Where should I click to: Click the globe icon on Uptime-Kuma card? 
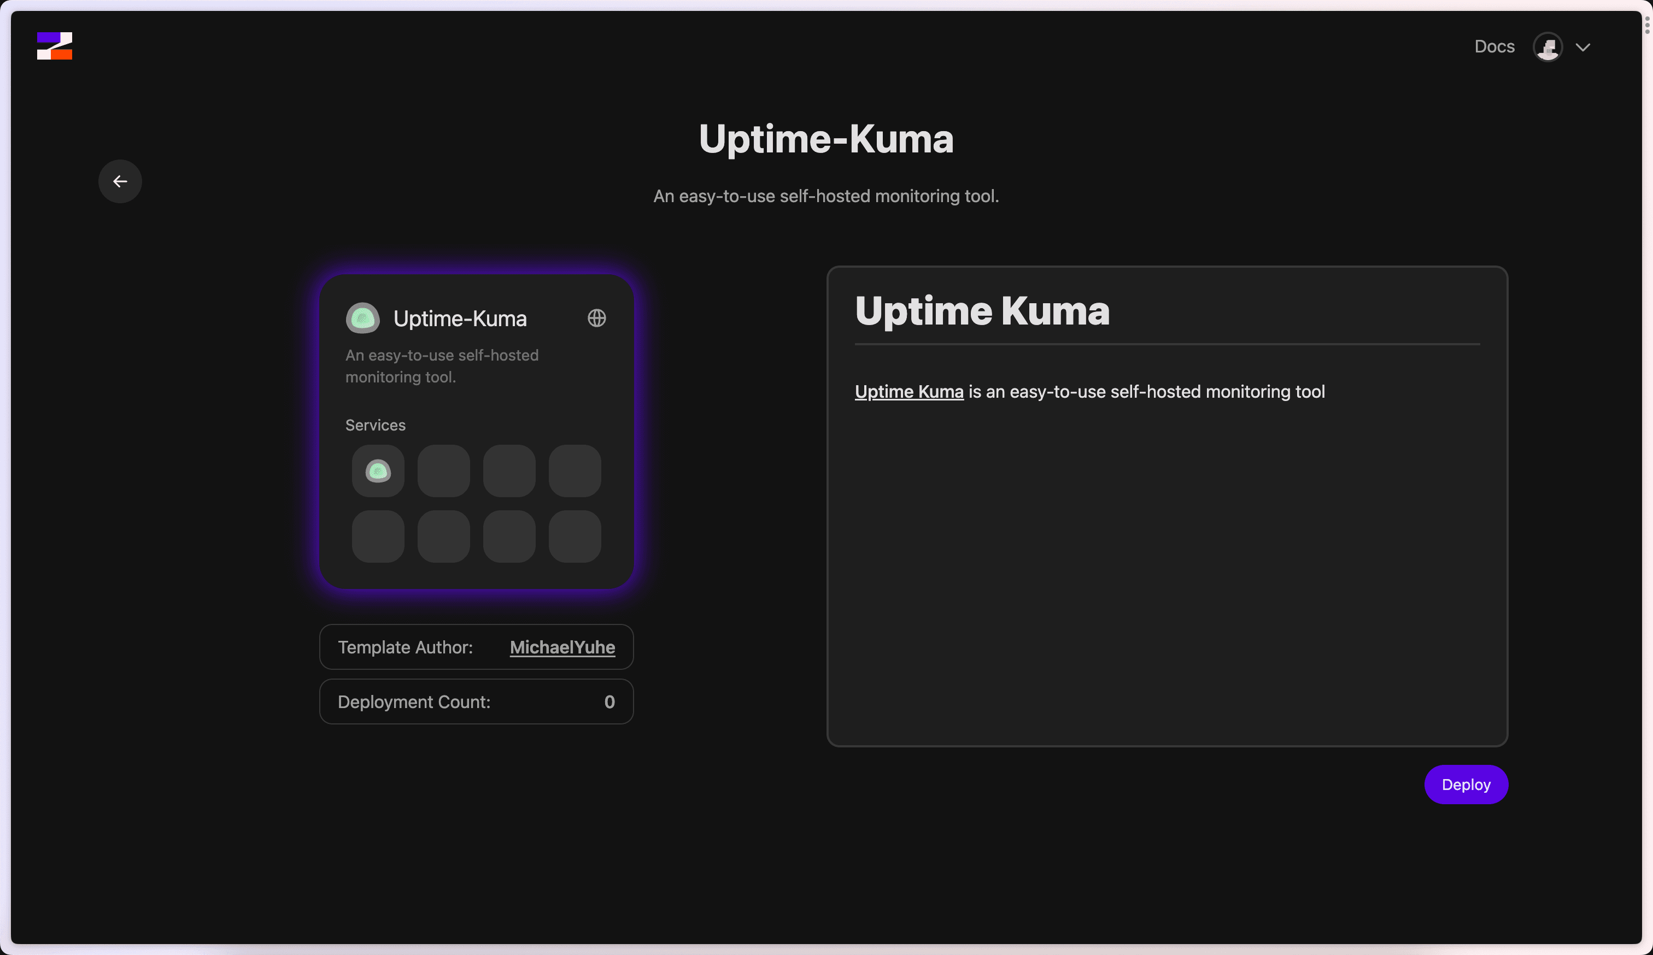coord(596,319)
